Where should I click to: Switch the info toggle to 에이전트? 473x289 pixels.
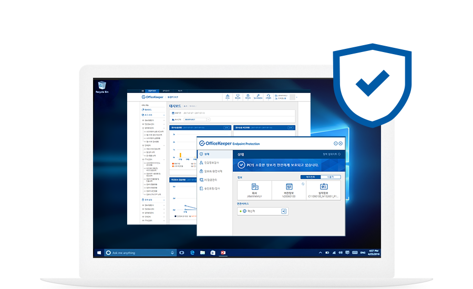tap(310, 177)
